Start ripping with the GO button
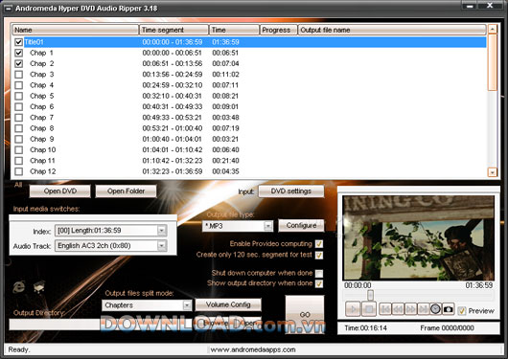This screenshot has width=508, height=359. click(x=305, y=314)
